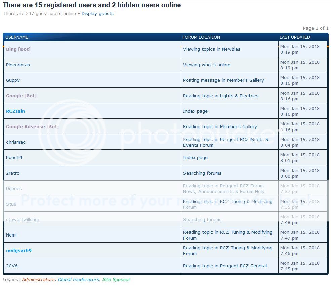
Task: Open Plecodoras user profile
Action: 18,65
